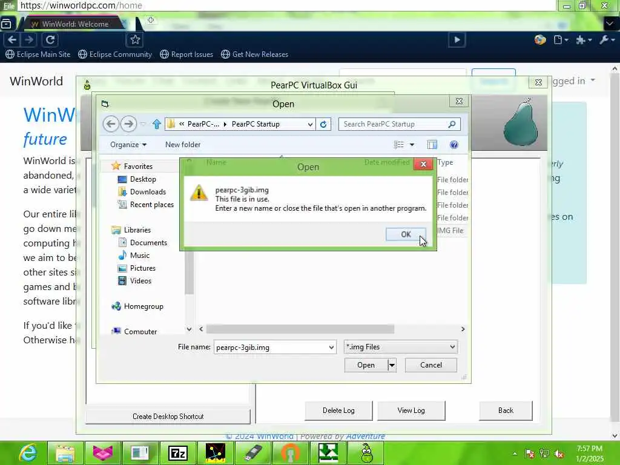Click the View Log button
The width and height of the screenshot is (620, 465).
(x=411, y=411)
